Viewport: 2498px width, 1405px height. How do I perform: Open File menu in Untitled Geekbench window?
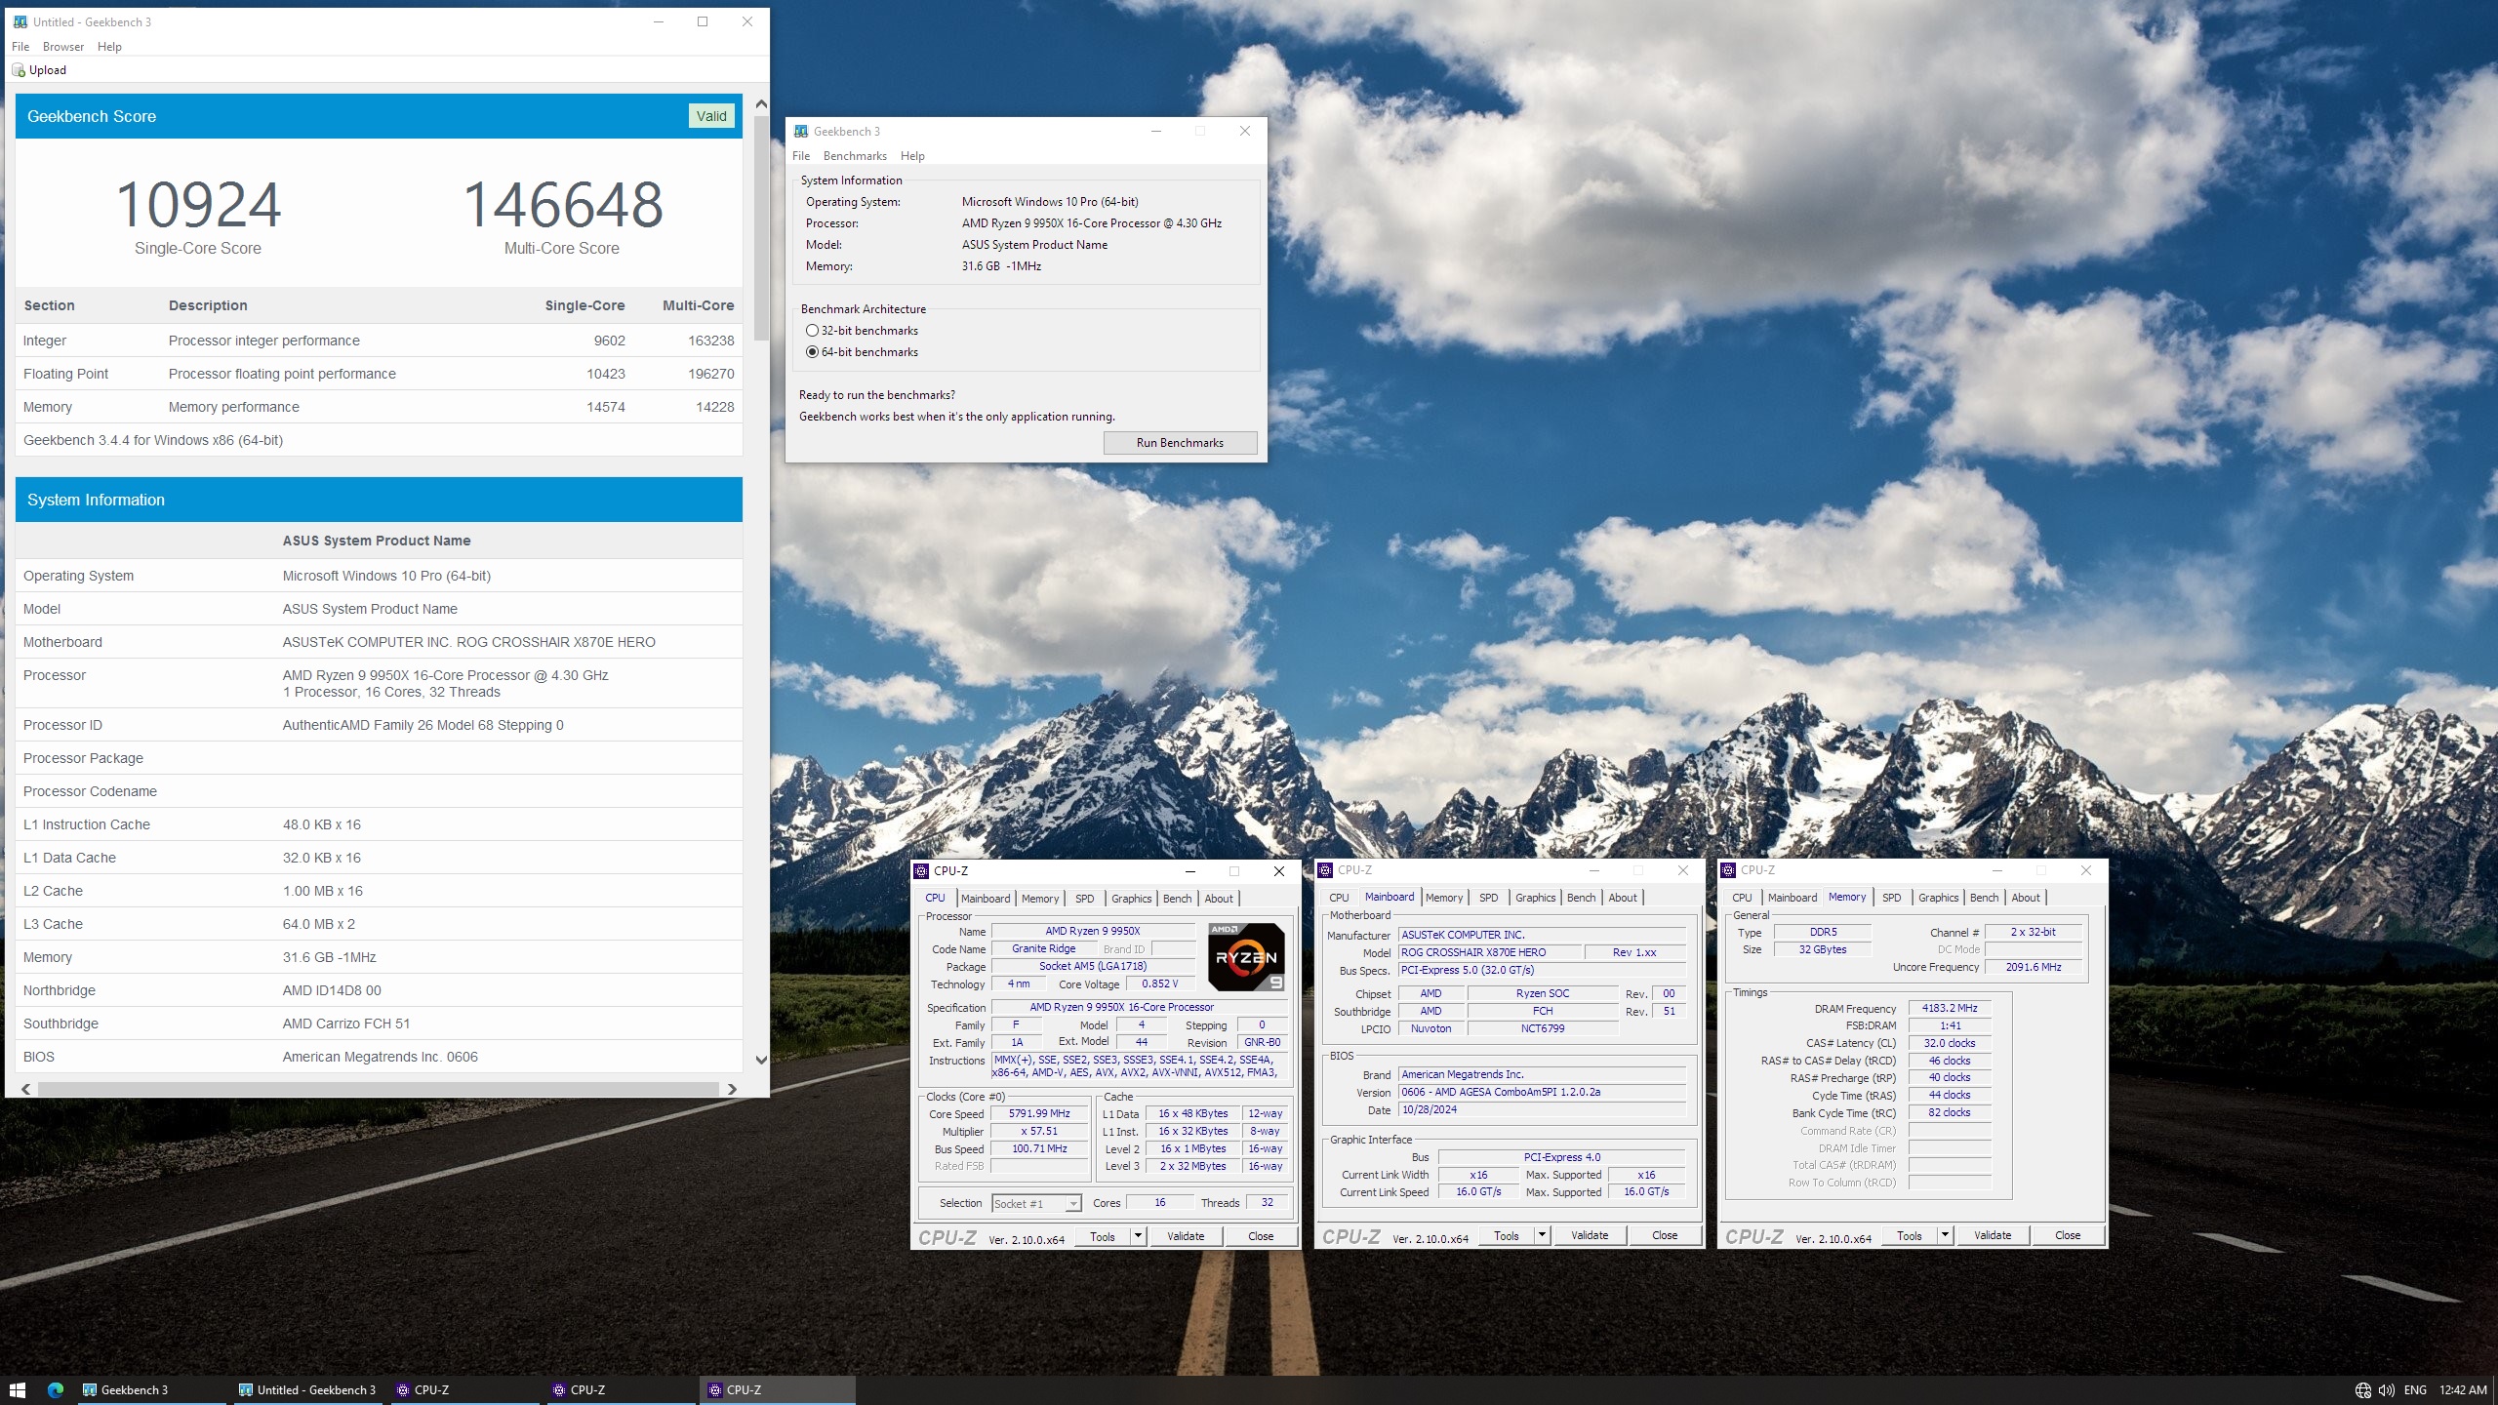coord(20,47)
